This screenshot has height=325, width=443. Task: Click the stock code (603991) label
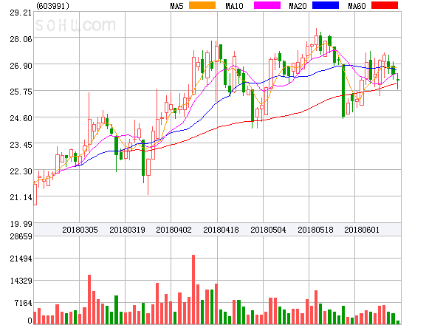(53, 6)
